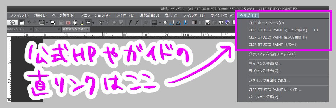
Task: Select バージョン情報(V)... menu entry
Action: (x=265, y=97)
